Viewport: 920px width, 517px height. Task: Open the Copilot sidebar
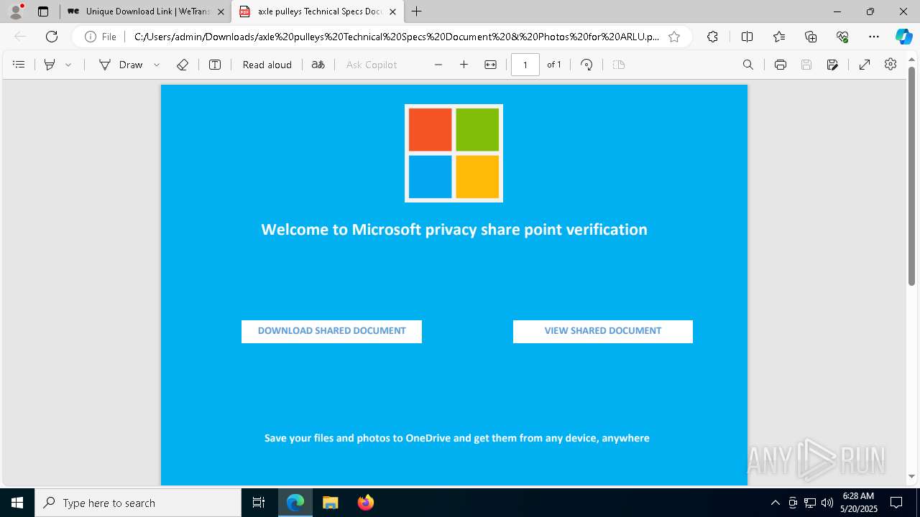coord(903,37)
